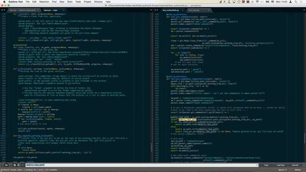The image size is (306, 172).
Task: Toggle in-selection search option
Action: 19,165
